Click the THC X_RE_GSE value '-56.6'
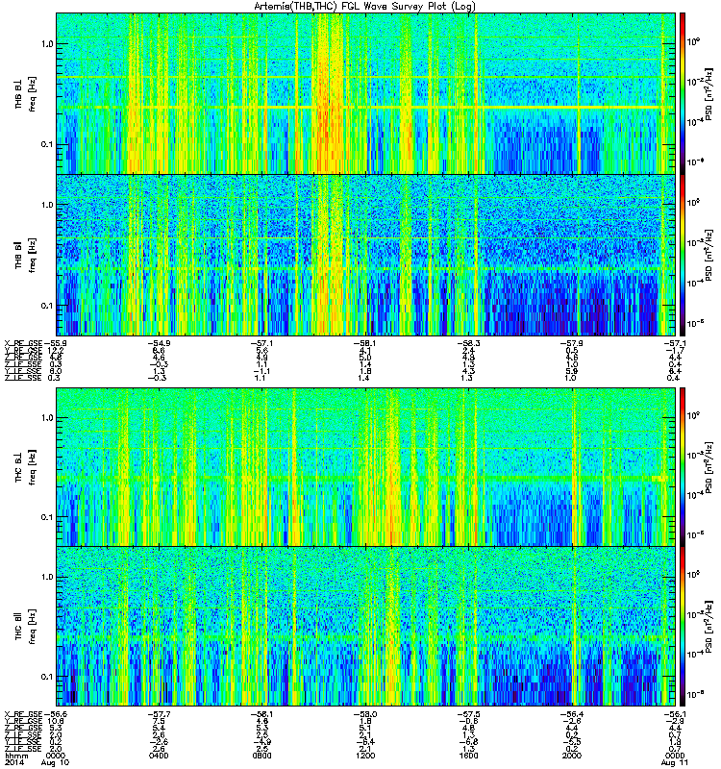This screenshot has height=769, width=721. (x=56, y=714)
